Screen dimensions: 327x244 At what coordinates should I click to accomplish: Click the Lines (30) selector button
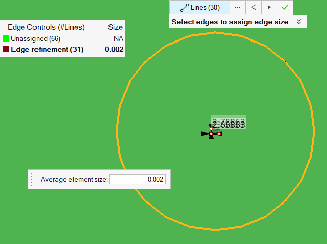click(x=199, y=8)
